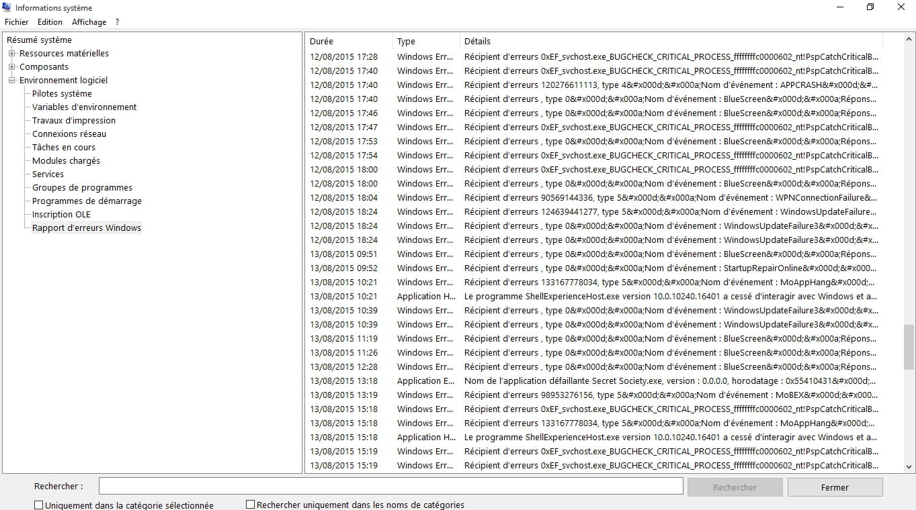Click the scrollbar down arrow
The image size is (916, 510).
(x=909, y=467)
